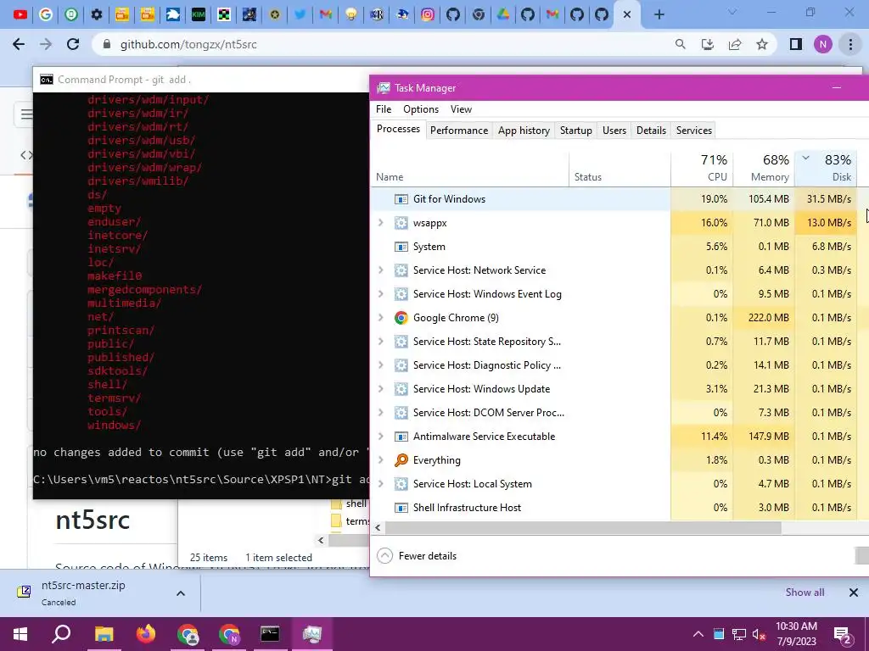Viewport: 869px width, 651px height.
Task: Sort processes by the Name column
Action: tap(470, 170)
